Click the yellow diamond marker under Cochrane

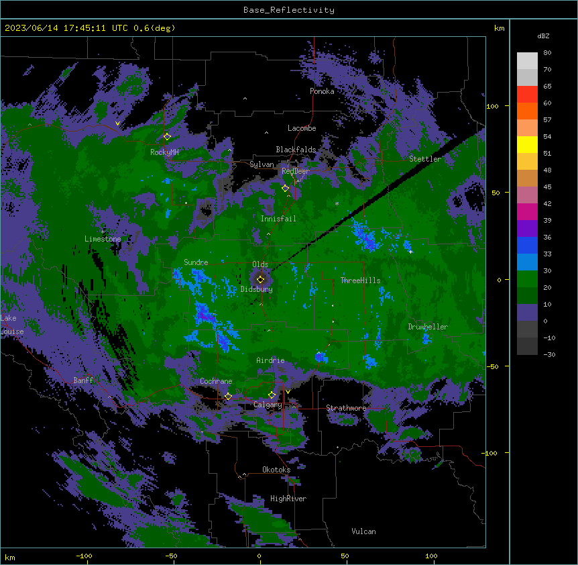(x=228, y=397)
